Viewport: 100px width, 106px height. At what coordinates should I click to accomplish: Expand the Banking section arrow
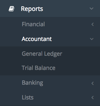(92, 83)
